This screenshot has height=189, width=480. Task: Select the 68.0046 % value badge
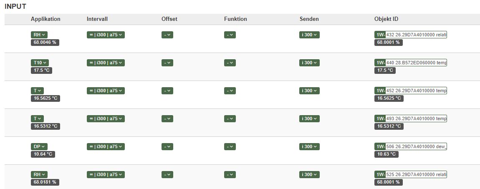45,43
